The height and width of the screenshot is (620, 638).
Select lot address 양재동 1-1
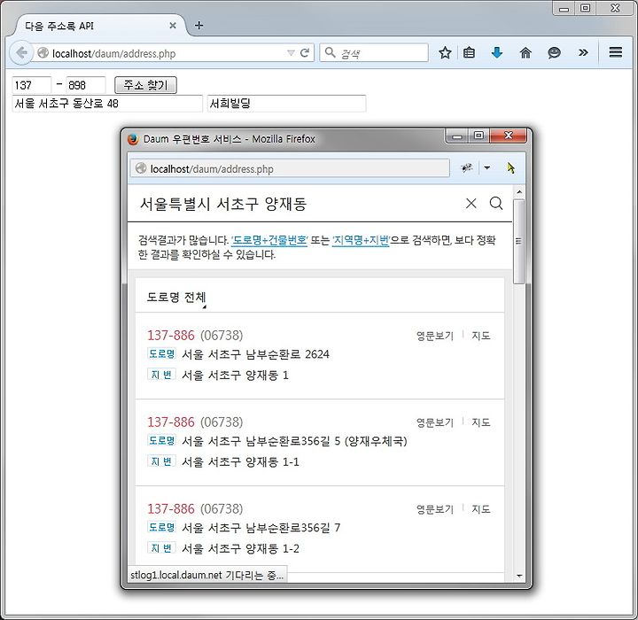coord(240,461)
